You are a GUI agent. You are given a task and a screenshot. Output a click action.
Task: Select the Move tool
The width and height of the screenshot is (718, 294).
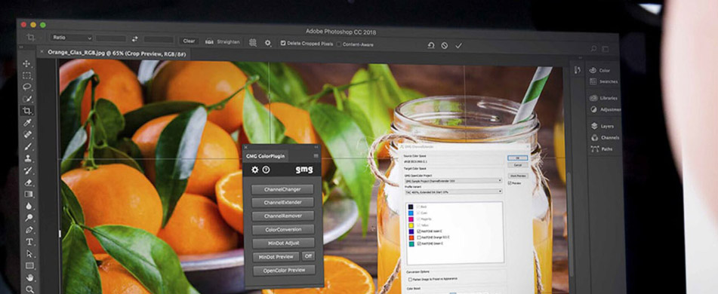tap(27, 63)
